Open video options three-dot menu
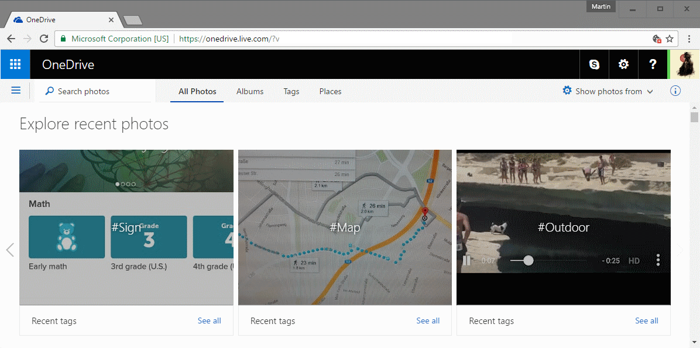The height and width of the screenshot is (348, 700). 658,260
